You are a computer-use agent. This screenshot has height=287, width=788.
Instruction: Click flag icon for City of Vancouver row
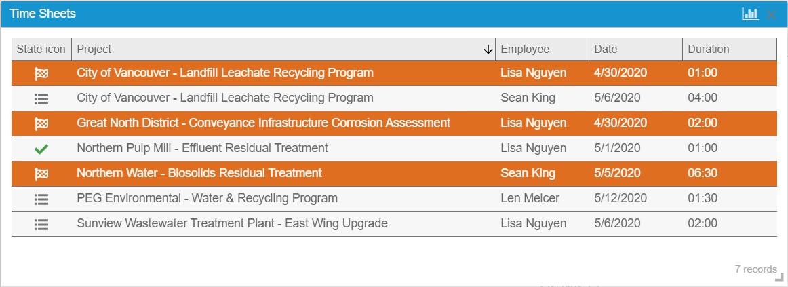point(41,73)
